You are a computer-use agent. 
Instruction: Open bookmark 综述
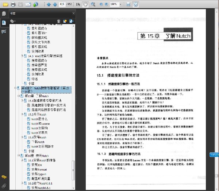(35, 79)
